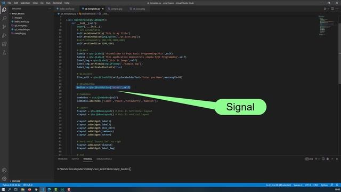341x192 pixels.
Task: Close the terminal panel with the X
Action: point(337,159)
